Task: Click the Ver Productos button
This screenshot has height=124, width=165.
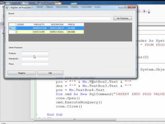Action: pyautogui.click(x=123, y=18)
